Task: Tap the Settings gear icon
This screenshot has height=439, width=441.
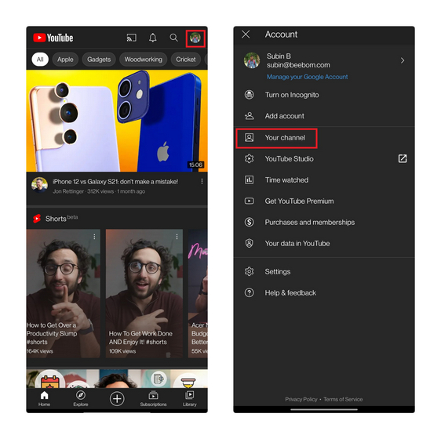Action: [250, 271]
